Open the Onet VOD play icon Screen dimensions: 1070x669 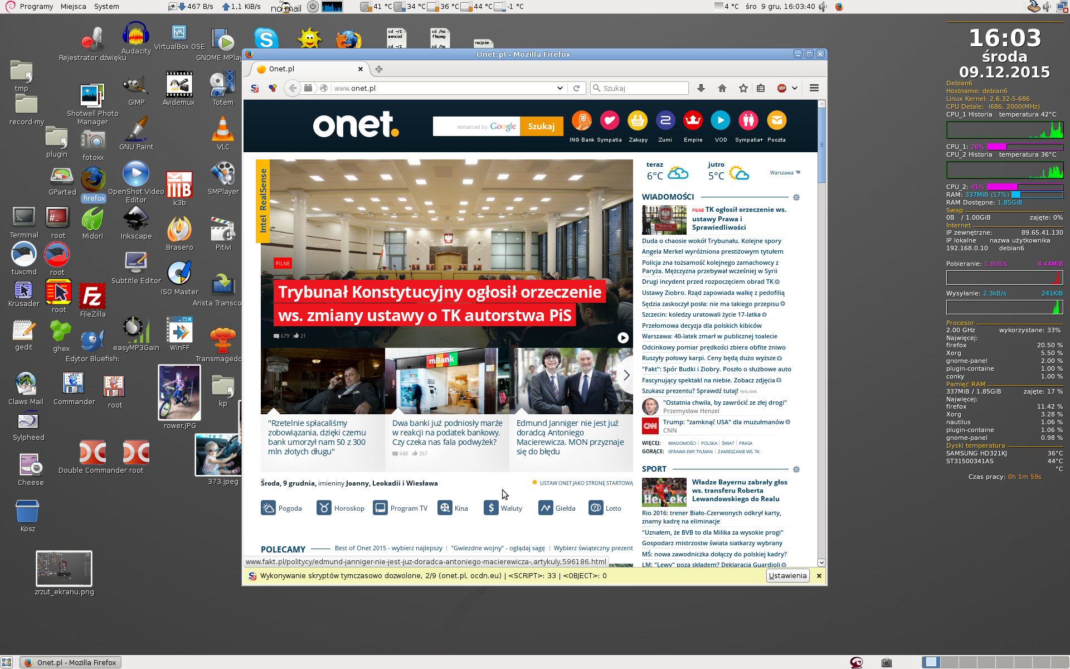click(721, 120)
